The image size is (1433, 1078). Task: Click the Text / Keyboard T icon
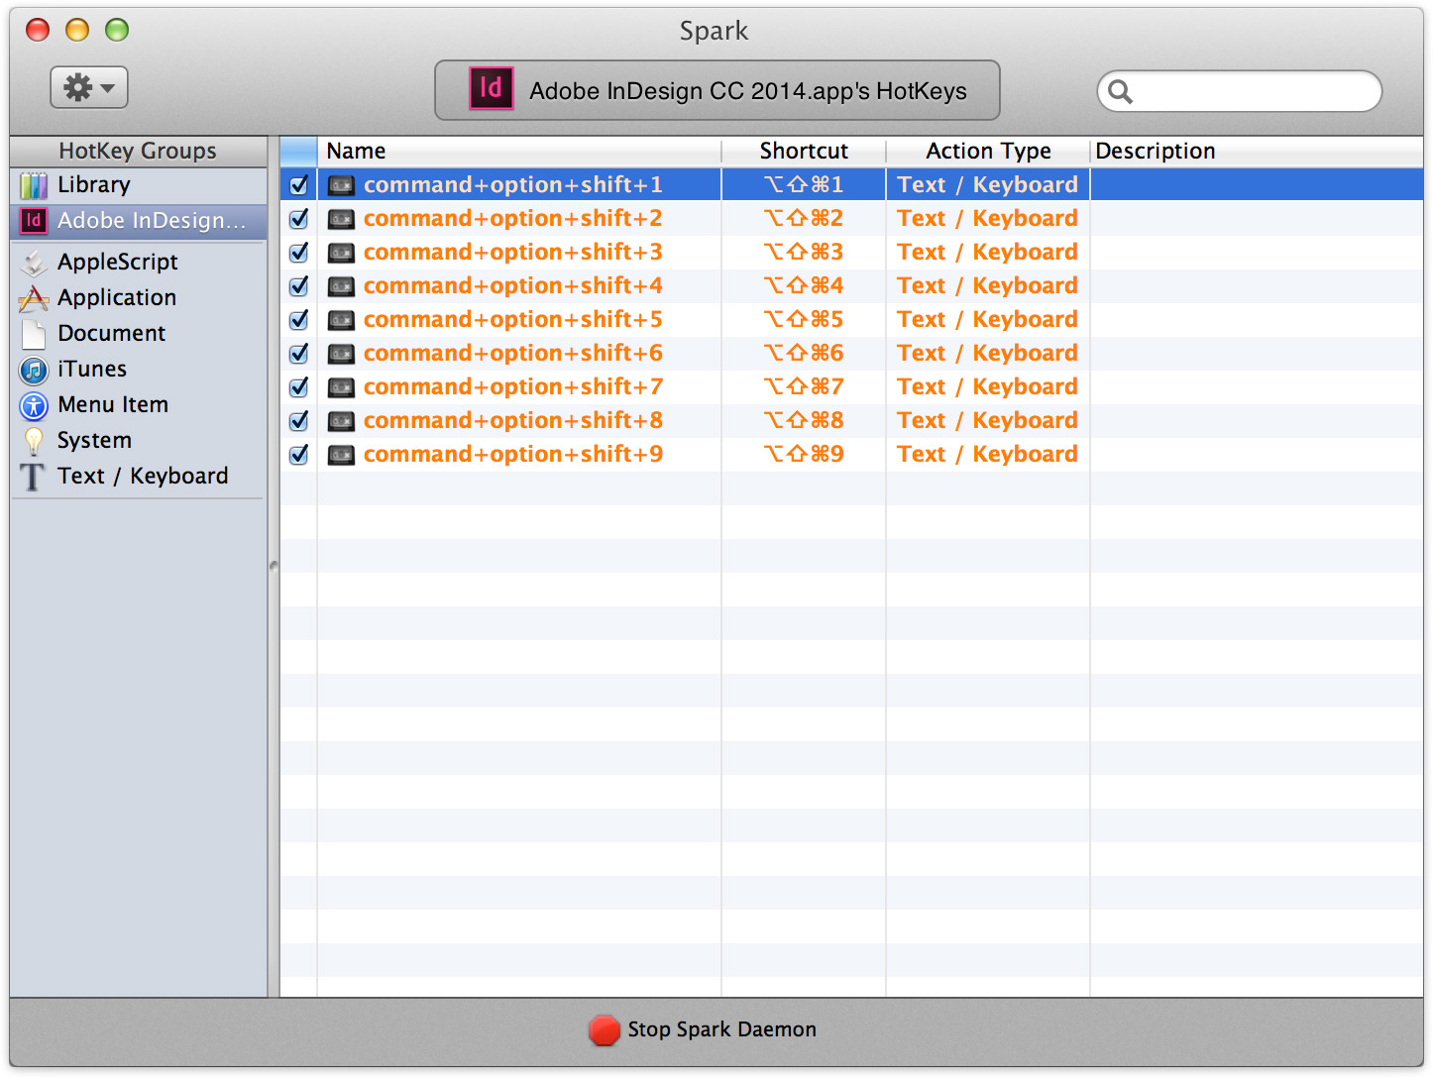tap(34, 477)
